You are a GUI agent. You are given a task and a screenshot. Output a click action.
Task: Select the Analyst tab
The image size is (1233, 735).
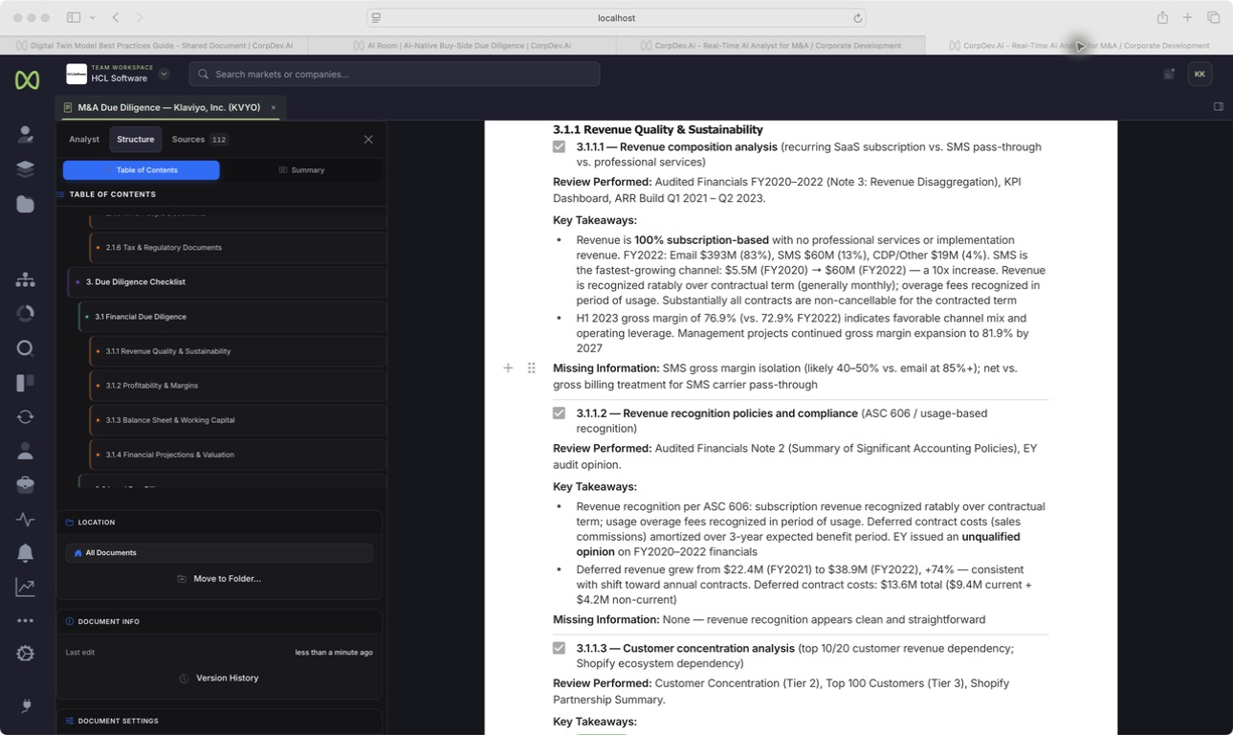84,140
